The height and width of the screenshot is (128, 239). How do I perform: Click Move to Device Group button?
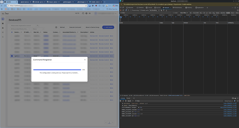[x=92, y=27]
